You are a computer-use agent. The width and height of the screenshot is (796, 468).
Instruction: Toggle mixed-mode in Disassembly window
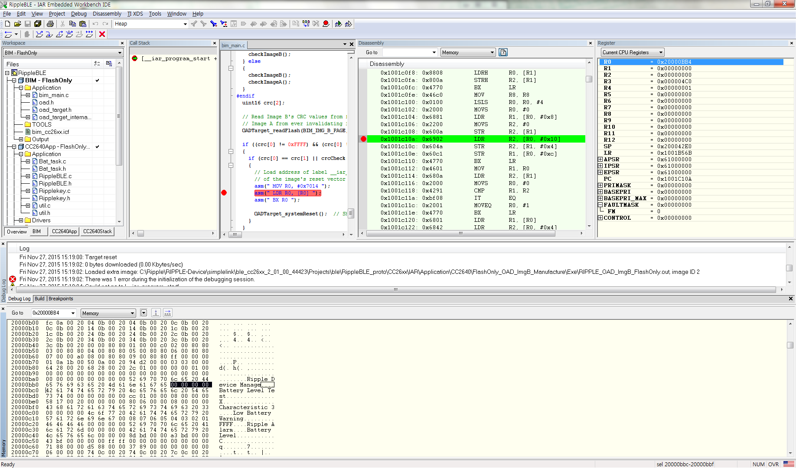[x=503, y=52]
